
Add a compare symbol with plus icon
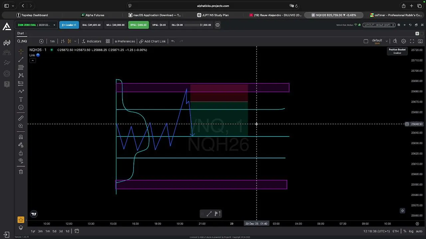[41, 41]
